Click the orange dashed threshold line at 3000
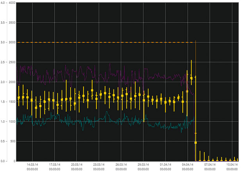242x172 pixels. 105,42
